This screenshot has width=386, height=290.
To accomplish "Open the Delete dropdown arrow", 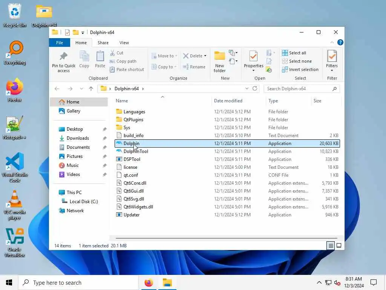I will click(205, 56).
